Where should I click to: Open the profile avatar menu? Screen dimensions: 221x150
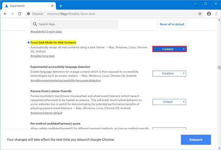pos(209,14)
